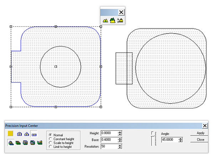The height and width of the screenshot is (158, 214).
Task: Click the 'Precision Input Center' title text
Action: (x=21, y=126)
